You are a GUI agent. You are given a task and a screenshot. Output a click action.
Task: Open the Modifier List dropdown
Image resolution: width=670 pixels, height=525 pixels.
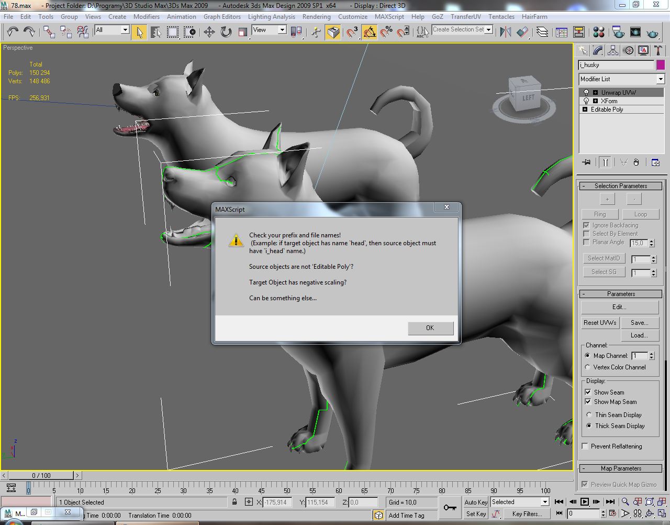pos(621,79)
